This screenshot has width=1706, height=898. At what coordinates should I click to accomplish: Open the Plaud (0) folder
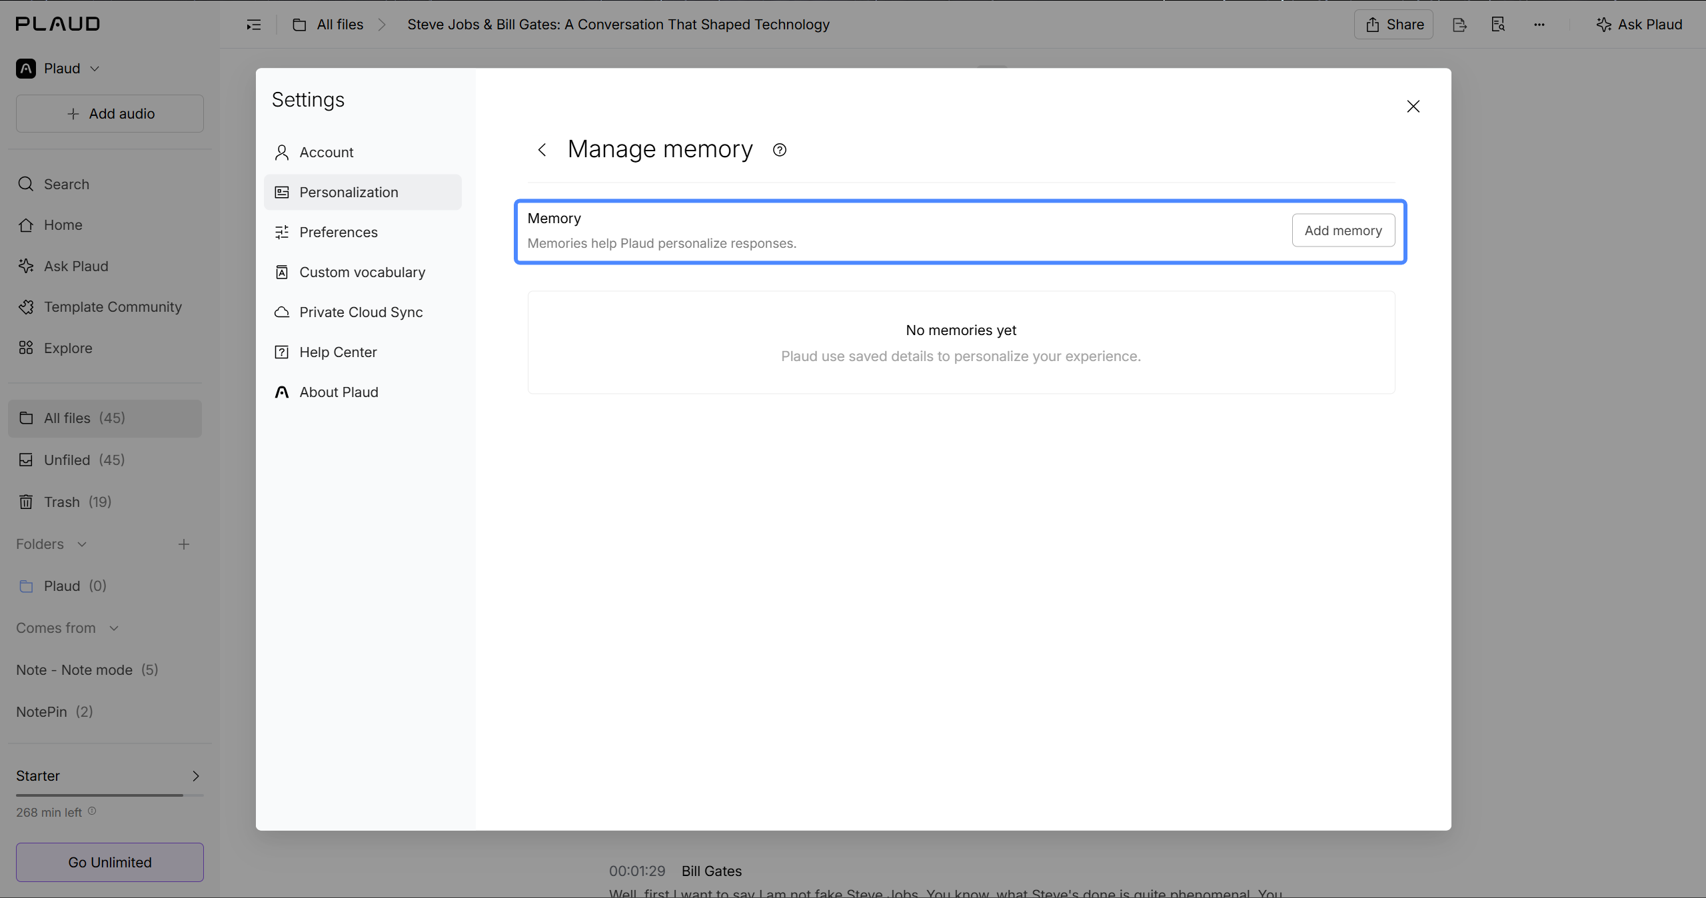(105, 586)
